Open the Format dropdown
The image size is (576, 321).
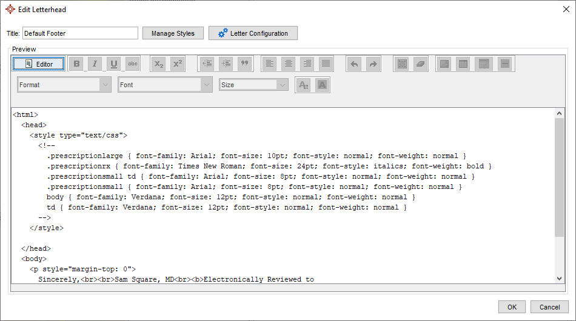pos(64,85)
